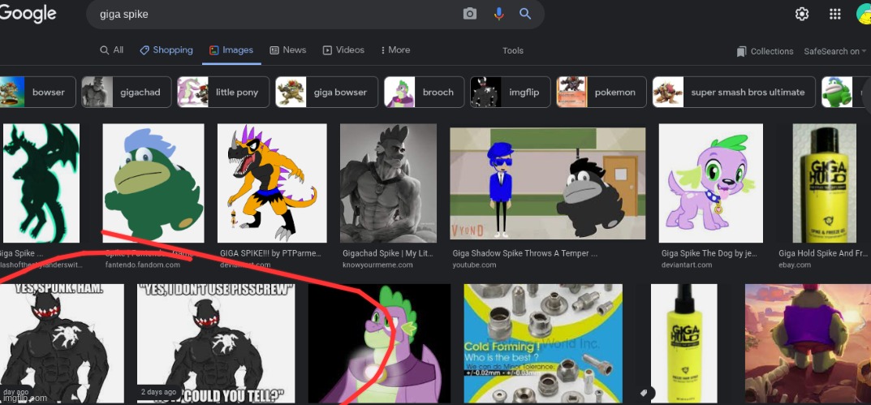The width and height of the screenshot is (871, 405).
Task: Switch to the Shopping tab
Action: coord(166,50)
